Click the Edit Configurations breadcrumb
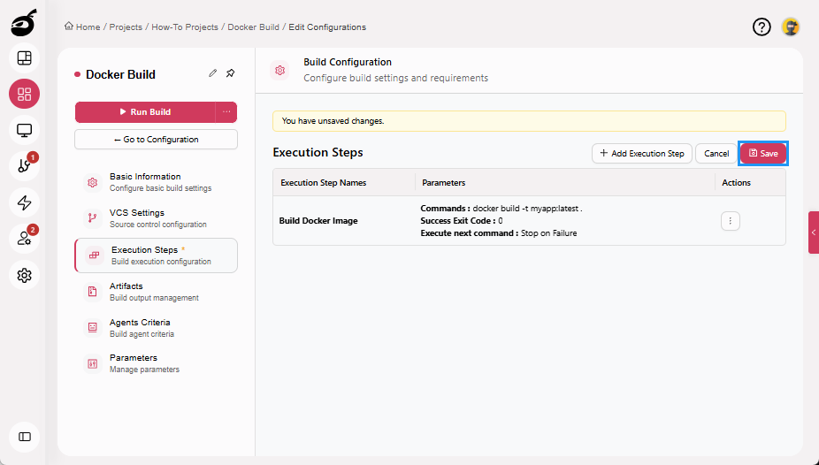The height and width of the screenshot is (465, 819). coord(327,27)
